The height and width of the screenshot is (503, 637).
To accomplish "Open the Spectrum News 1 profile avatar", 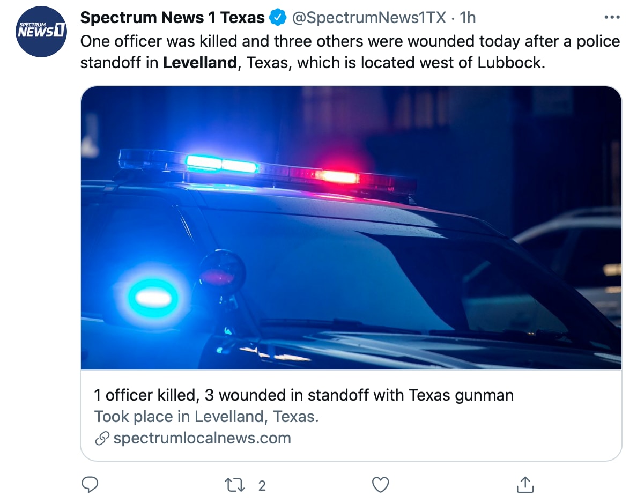I will 41,32.
